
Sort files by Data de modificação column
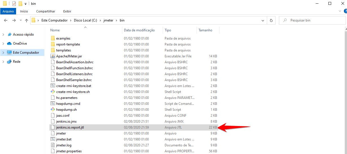[139, 30]
